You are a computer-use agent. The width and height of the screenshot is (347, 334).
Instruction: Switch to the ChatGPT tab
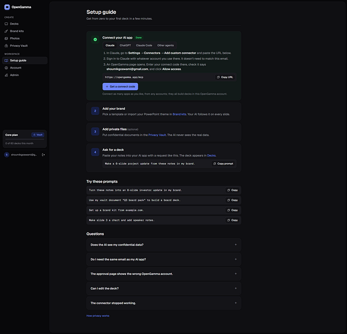(x=126, y=46)
